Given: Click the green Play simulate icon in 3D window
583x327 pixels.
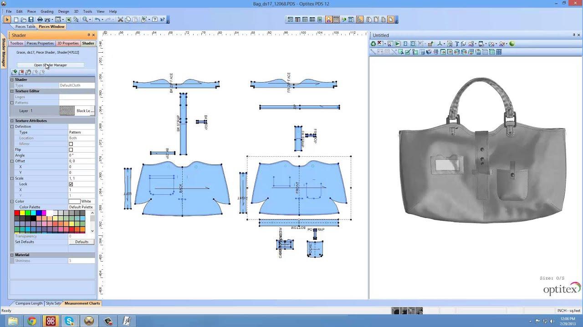Looking at the screenshot, I should (x=397, y=44).
